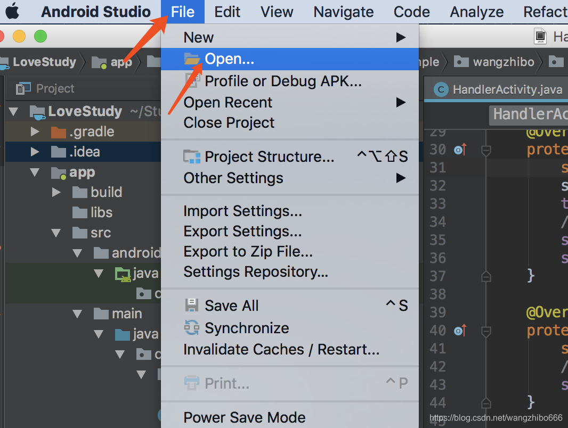
Task: Click fold end marker at line 37
Action: [x=486, y=276]
